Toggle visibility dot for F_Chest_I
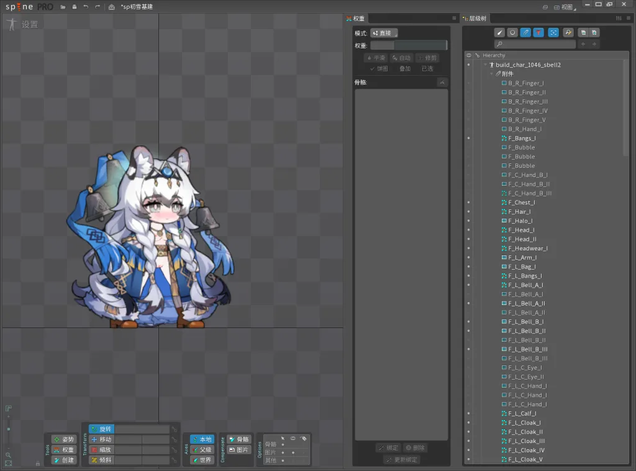The image size is (636, 471). tap(468, 203)
